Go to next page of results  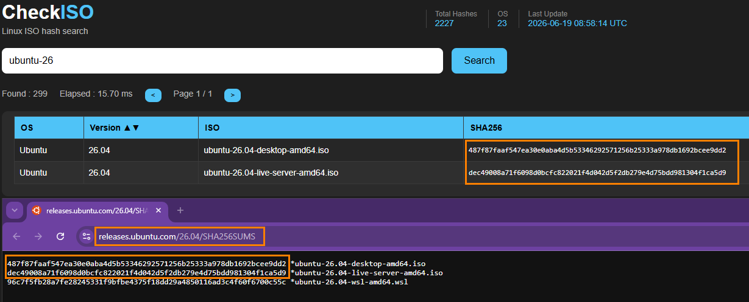[x=232, y=95]
